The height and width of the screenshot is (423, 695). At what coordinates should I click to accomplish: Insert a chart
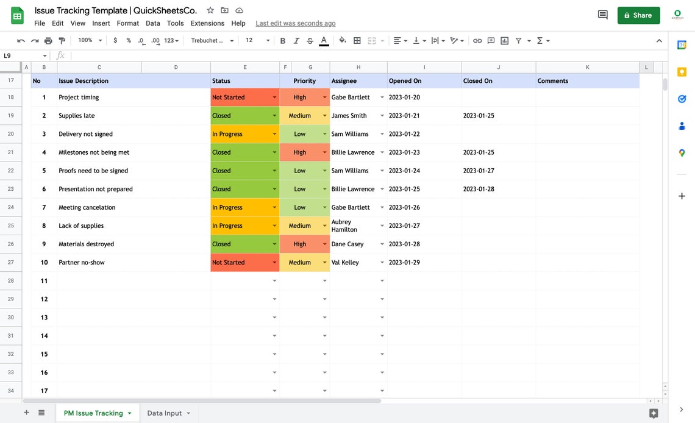tap(504, 40)
